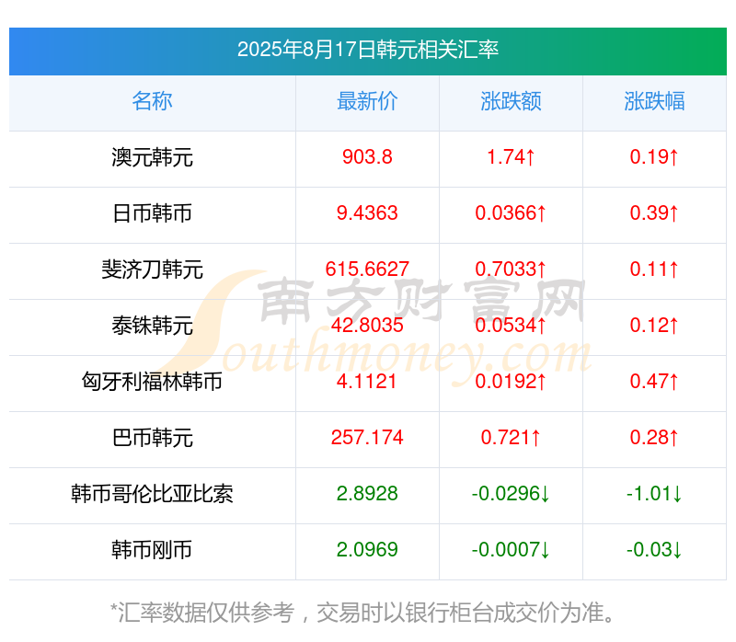Select the 泰铢韩元 row name
Image resolution: width=736 pixels, height=642 pixels.
(152, 326)
